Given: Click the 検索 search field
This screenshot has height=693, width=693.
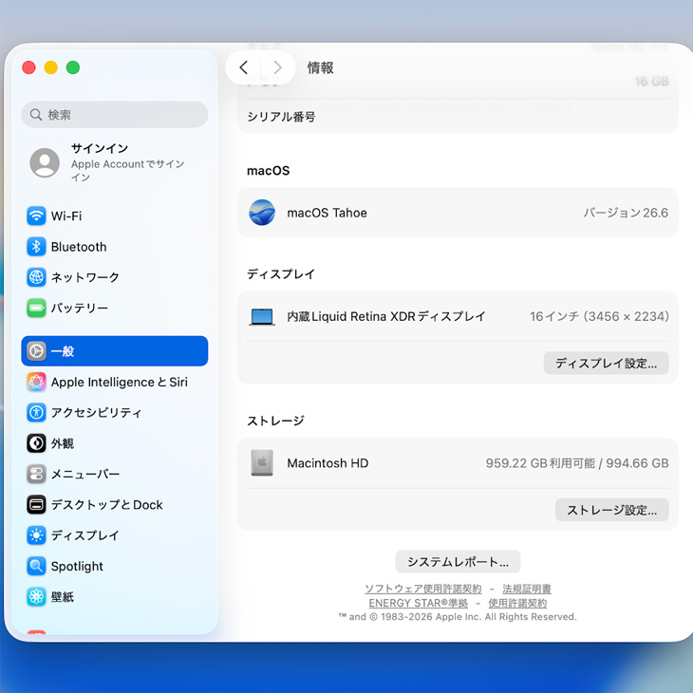Looking at the screenshot, I should (115, 115).
